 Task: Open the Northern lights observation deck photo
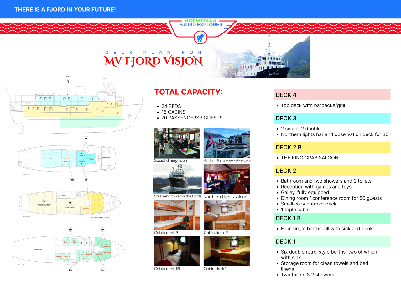227,143
